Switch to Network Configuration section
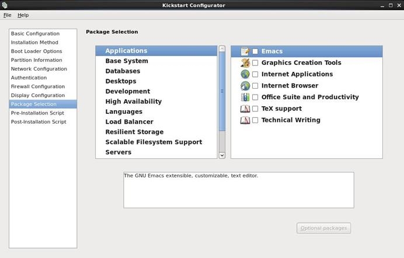Image resolution: width=404 pixels, height=258 pixels. click(43, 69)
